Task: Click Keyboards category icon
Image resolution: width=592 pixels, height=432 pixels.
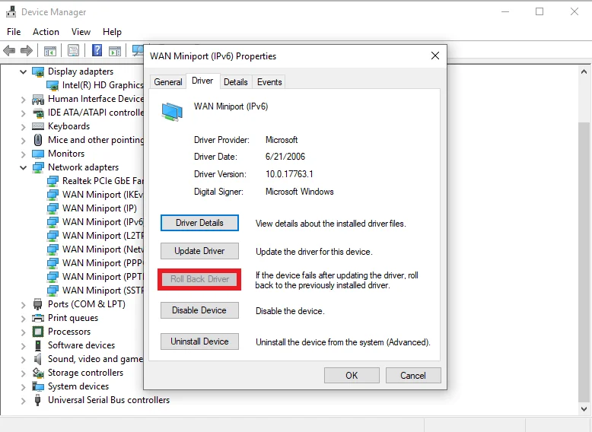Action: click(x=38, y=126)
